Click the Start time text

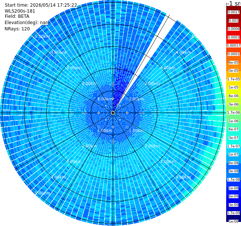41,5
